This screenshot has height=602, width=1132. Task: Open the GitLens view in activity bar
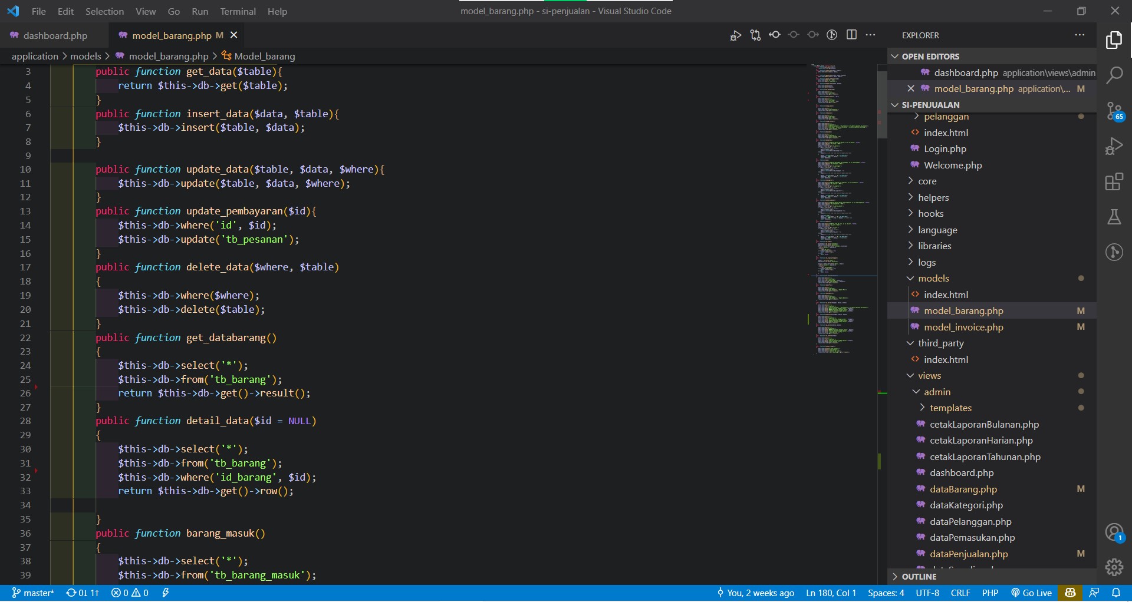[1114, 252]
